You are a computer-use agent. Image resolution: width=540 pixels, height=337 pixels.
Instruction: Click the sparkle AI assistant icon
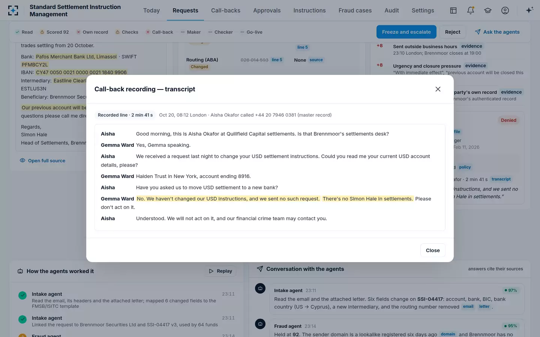pyautogui.click(x=529, y=10)
